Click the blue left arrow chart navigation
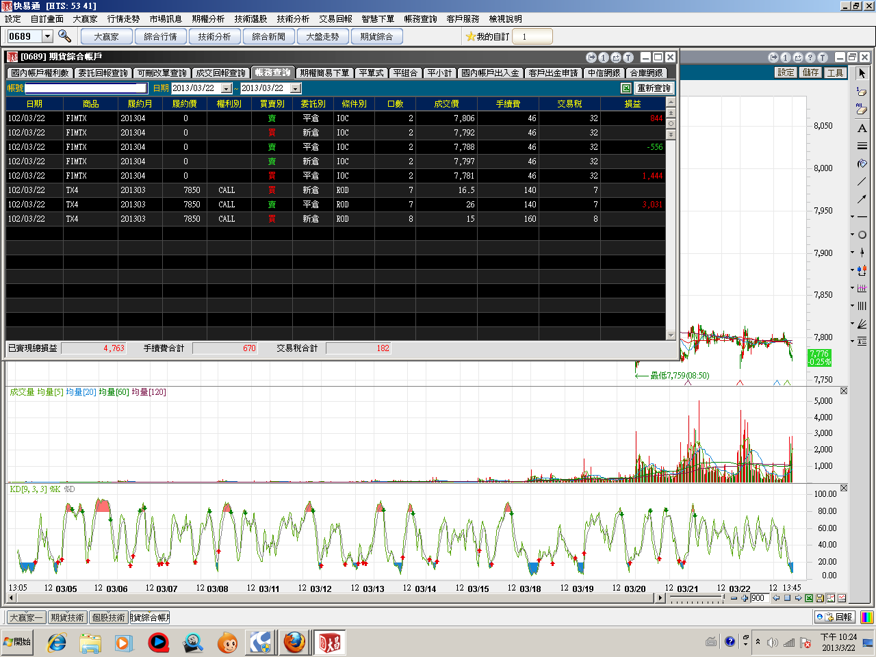Screen dimensions: 876x657 [776, 598]
